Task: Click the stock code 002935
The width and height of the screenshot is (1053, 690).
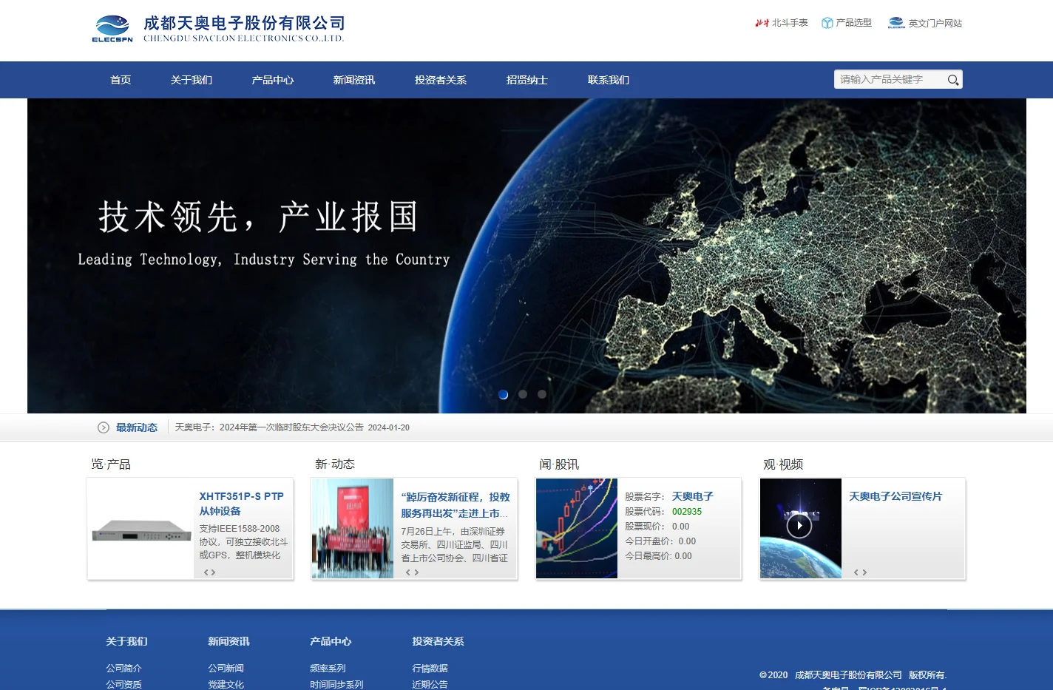Action: pyautogui.click(x=687, y=512)
